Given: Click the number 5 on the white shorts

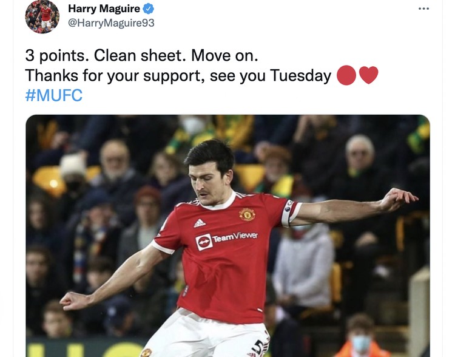Looking at the screenshot, I should tap(259, 347).
